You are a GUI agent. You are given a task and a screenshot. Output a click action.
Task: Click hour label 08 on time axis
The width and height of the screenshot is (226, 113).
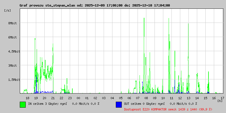click(146, 98)
